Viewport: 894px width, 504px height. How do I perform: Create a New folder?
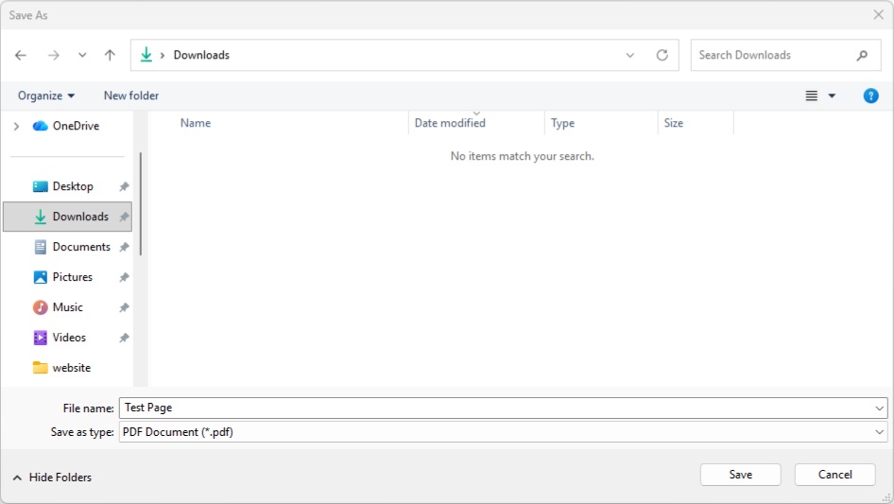point(131,96)
